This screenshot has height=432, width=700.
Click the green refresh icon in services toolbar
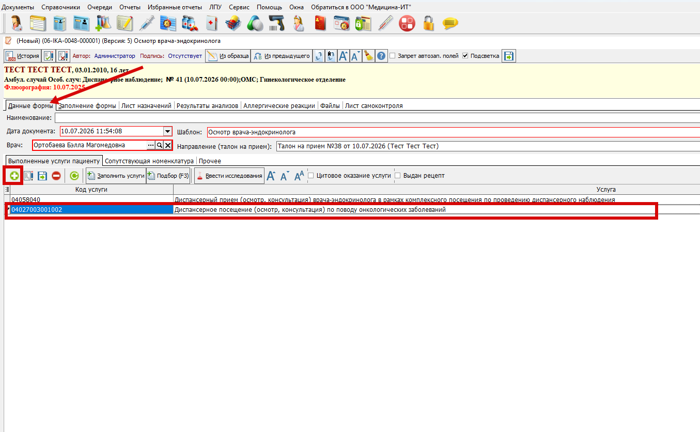[74, 176]
